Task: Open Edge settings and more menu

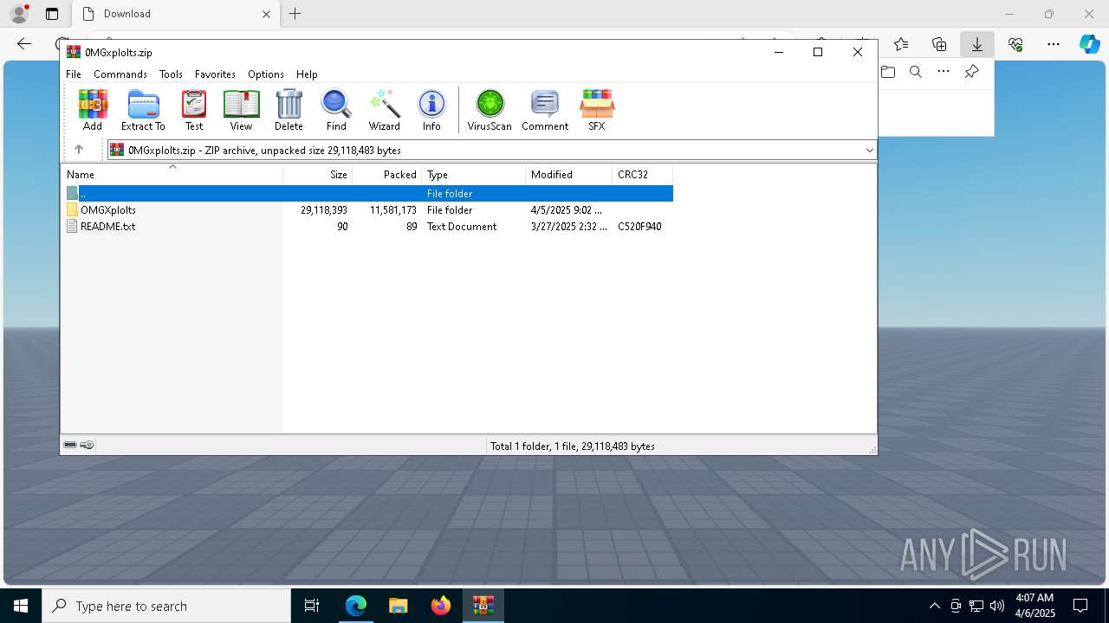Action: point(1053,44)
